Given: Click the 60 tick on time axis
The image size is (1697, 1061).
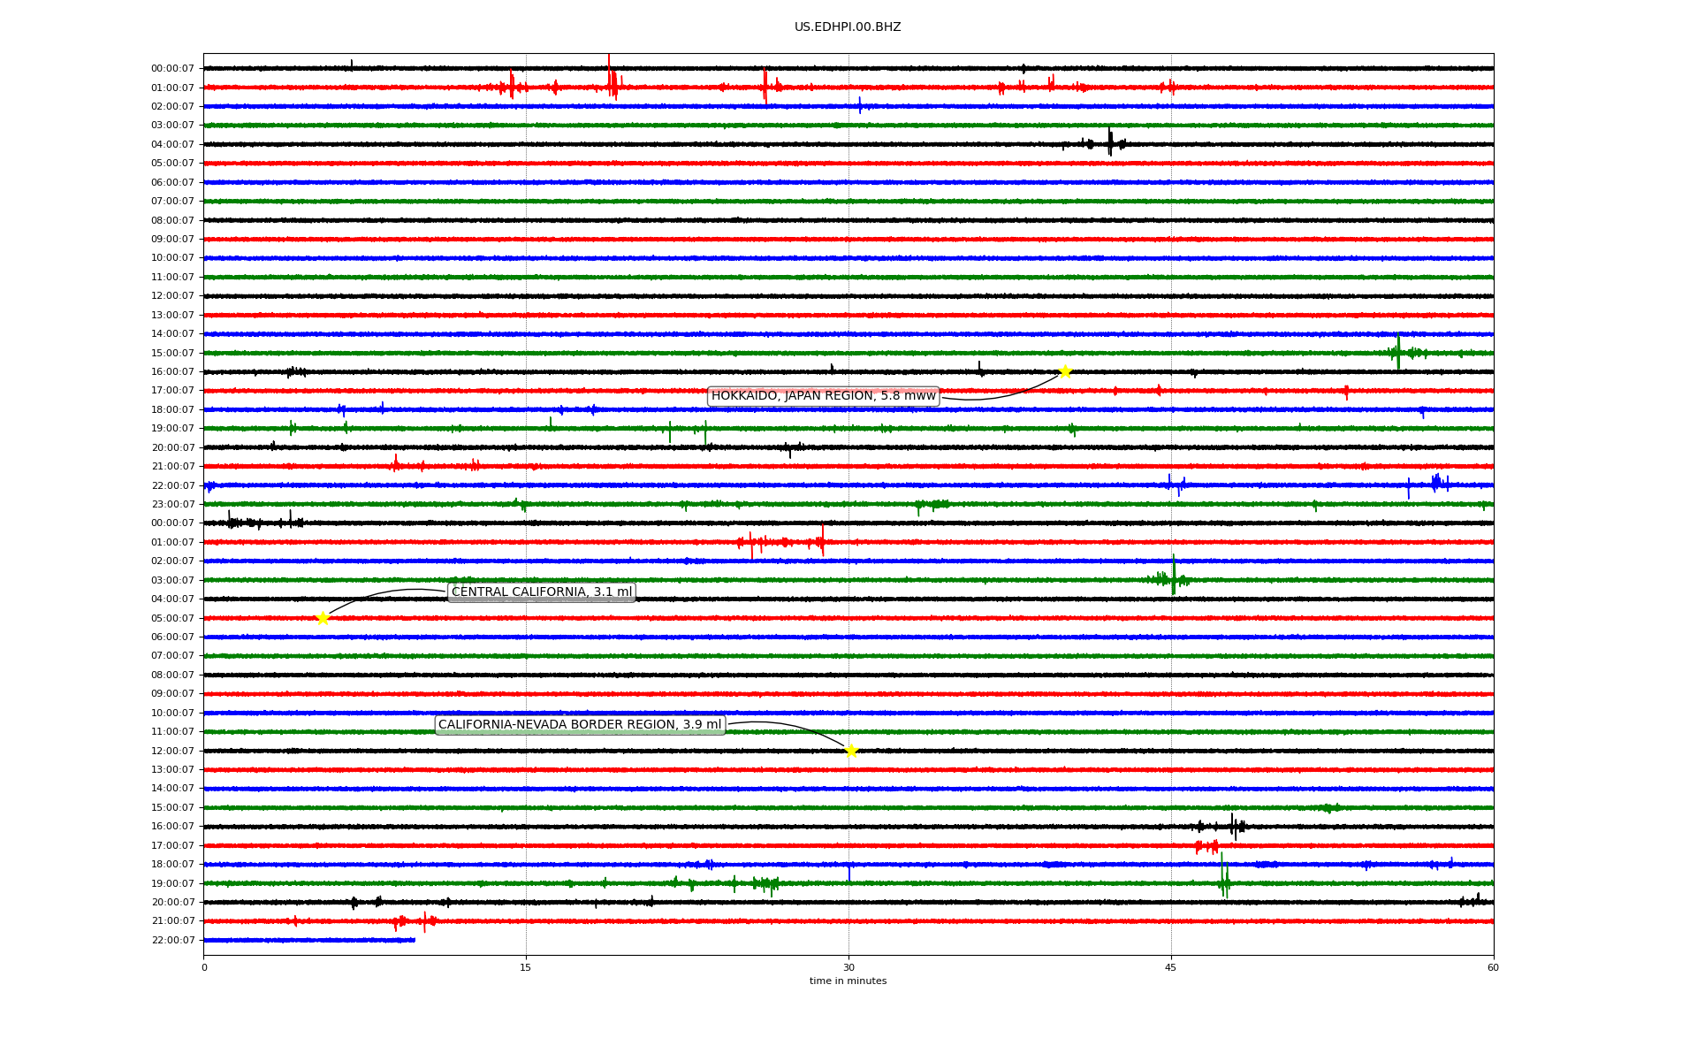Looking at the screenshot, I should 1493,967.
